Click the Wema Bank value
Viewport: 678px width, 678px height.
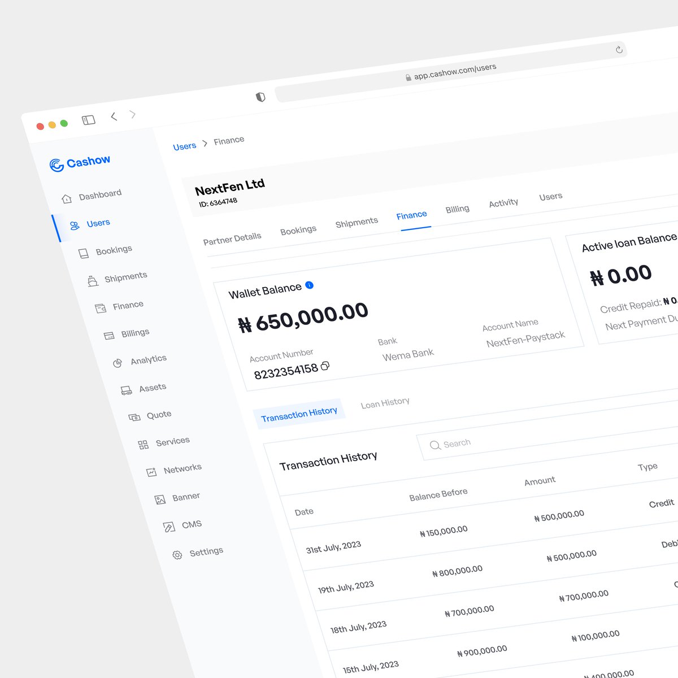pyautogui.click(x=408, y=355)
